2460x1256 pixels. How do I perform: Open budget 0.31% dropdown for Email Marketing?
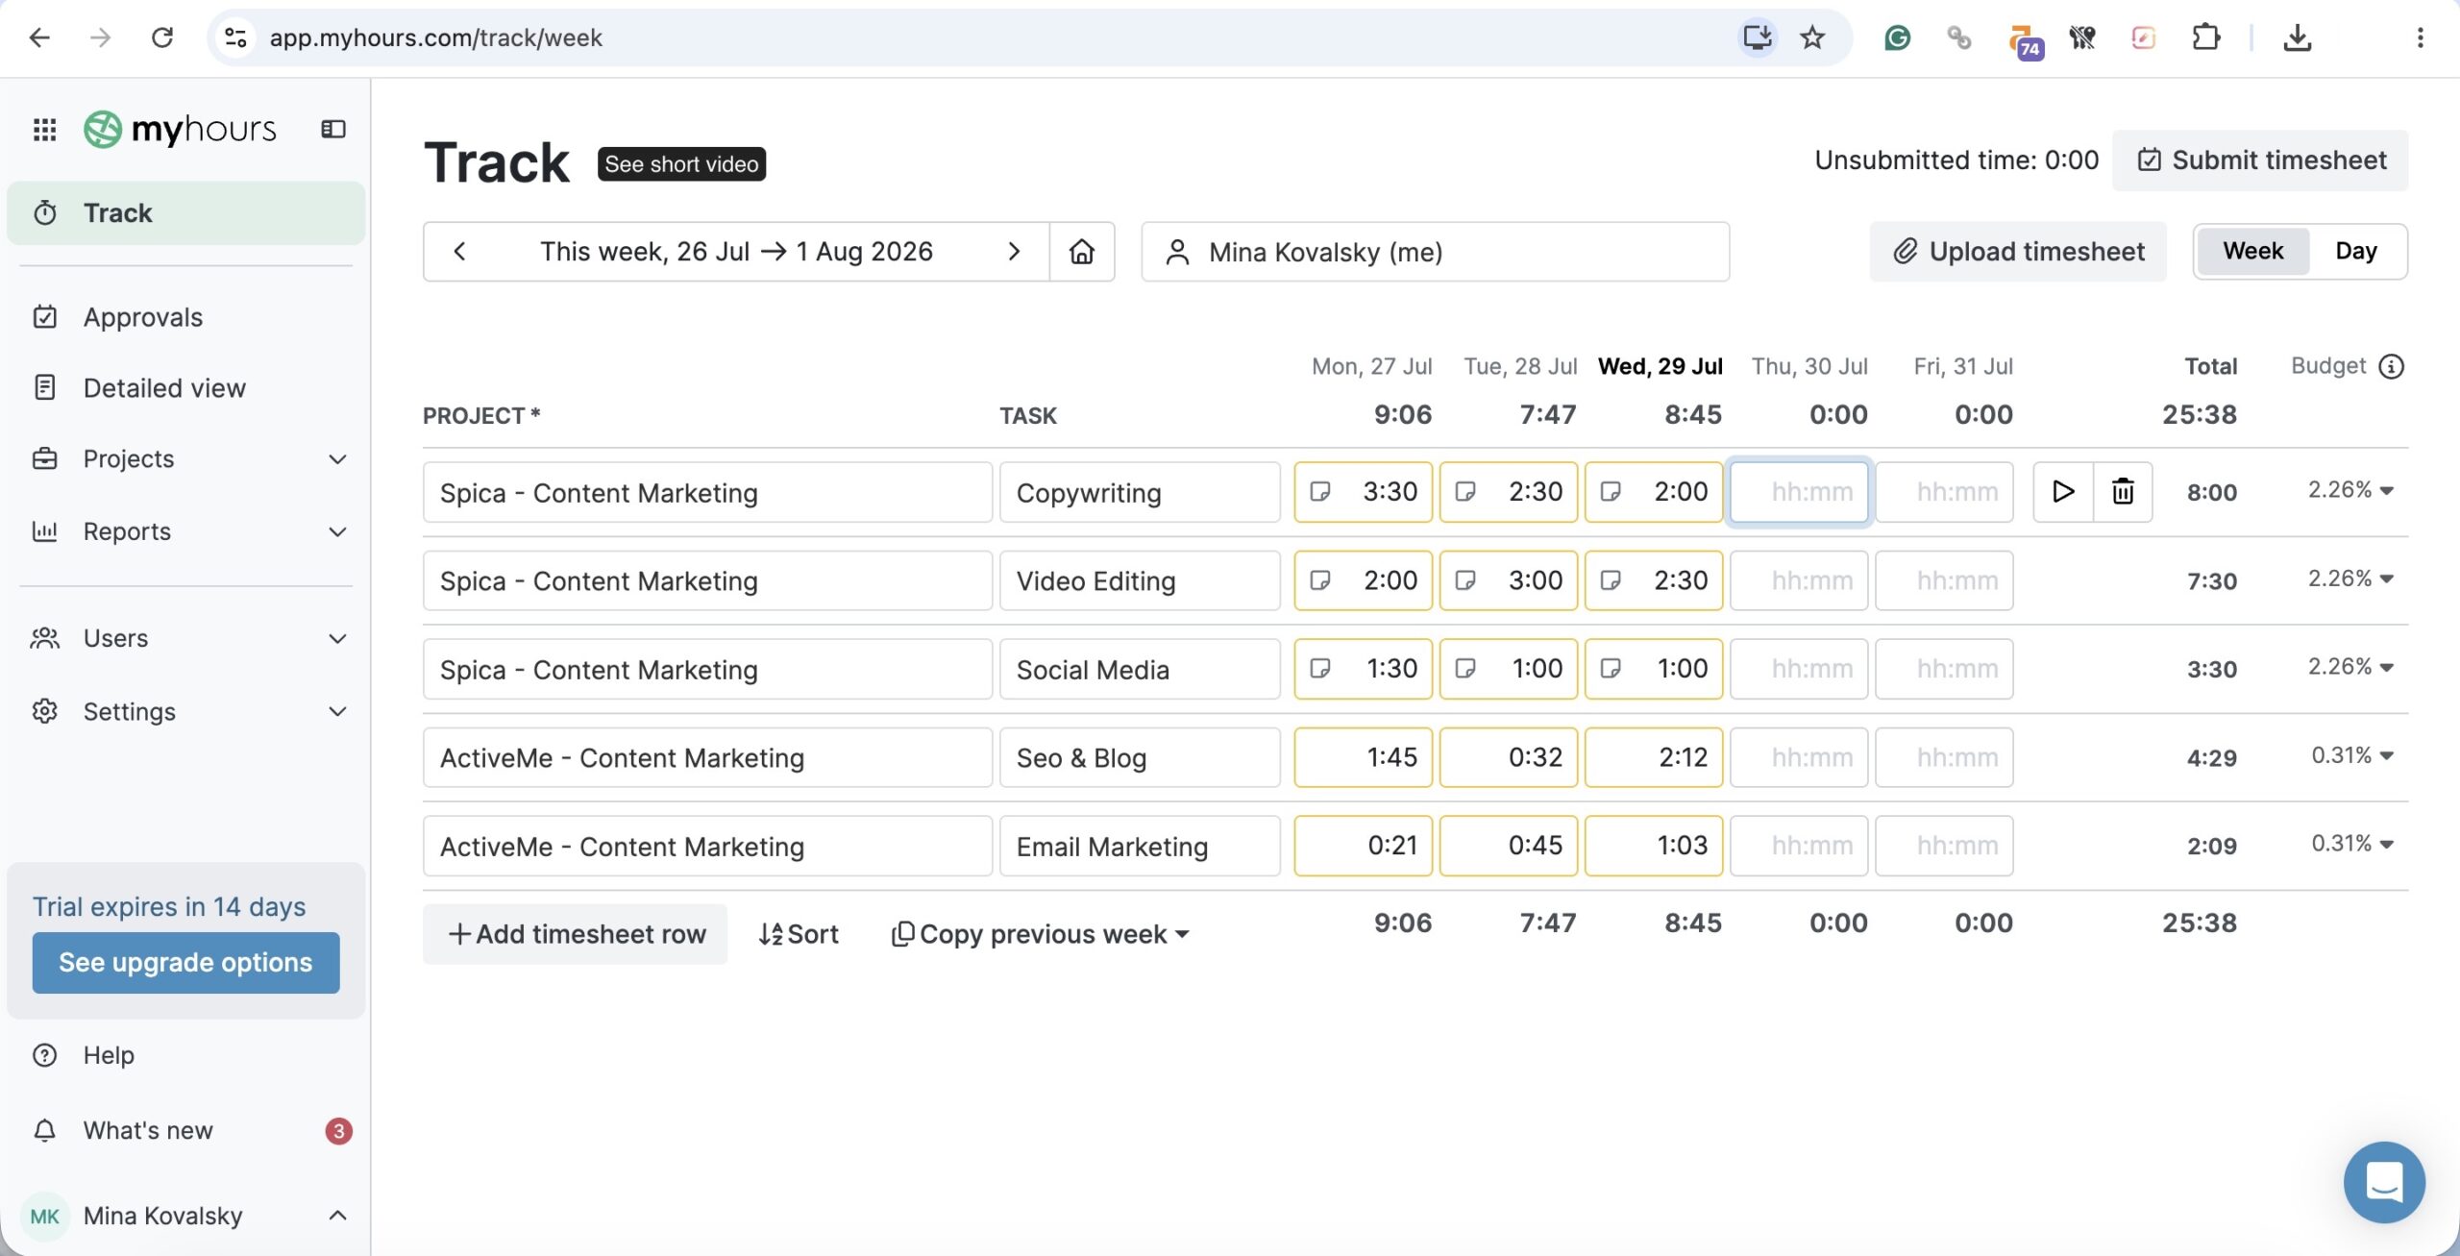(2352, 844)
